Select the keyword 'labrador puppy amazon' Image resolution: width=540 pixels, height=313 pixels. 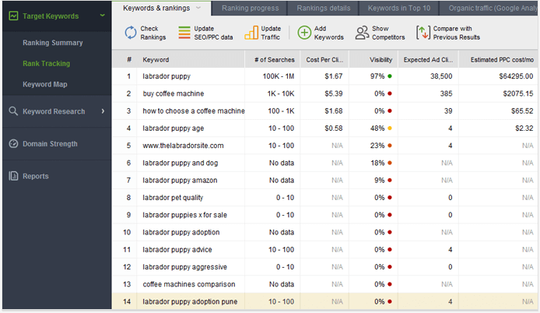click(x=180, y=180)
